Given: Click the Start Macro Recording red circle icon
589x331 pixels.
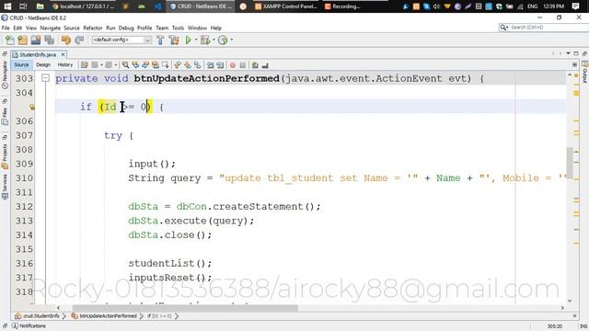Looking at the screenshot, I should (x=233, y=65).
